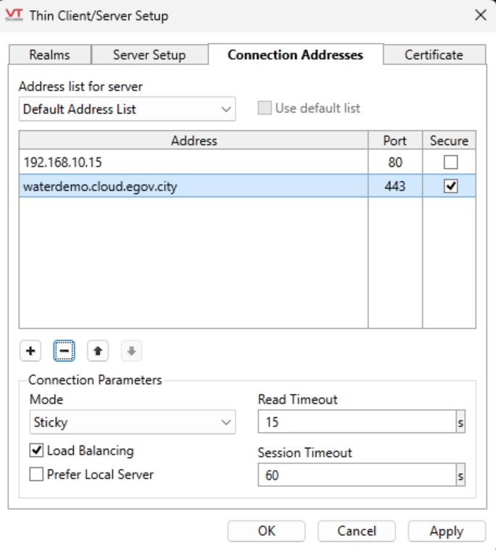The image size is (496, 550).
Task: Click the Read Timeout input field
Action: point(355,422)
